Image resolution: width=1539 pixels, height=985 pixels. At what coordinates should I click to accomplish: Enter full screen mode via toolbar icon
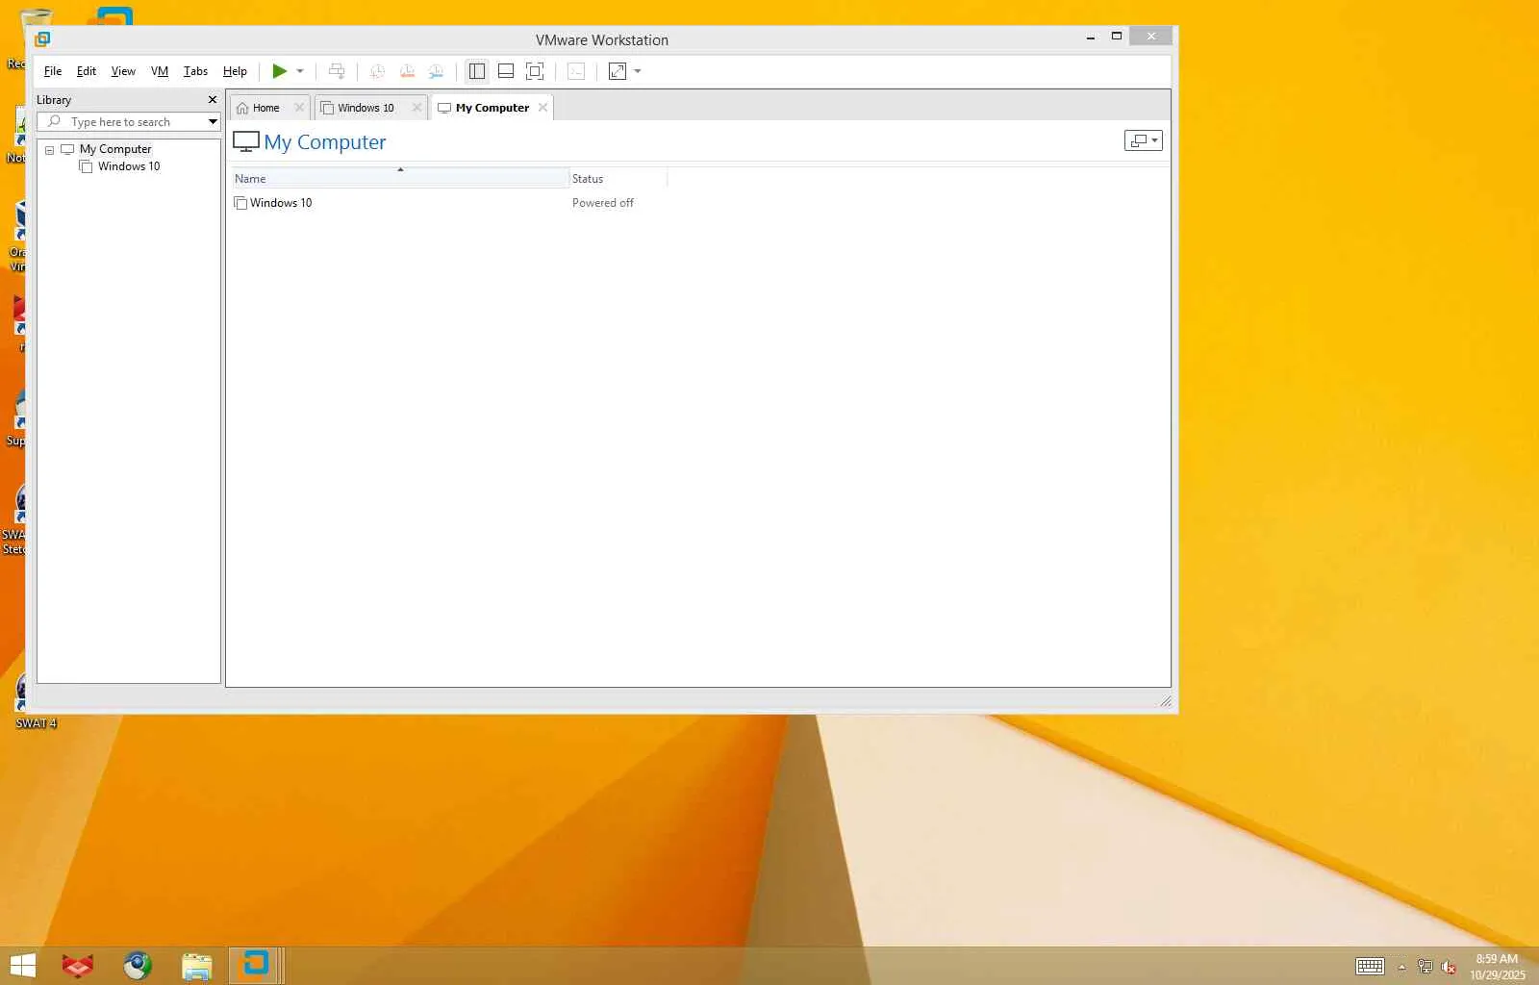coord(535,71)
